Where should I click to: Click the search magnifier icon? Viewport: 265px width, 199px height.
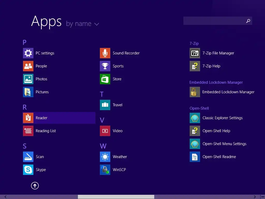click(248, 21)
